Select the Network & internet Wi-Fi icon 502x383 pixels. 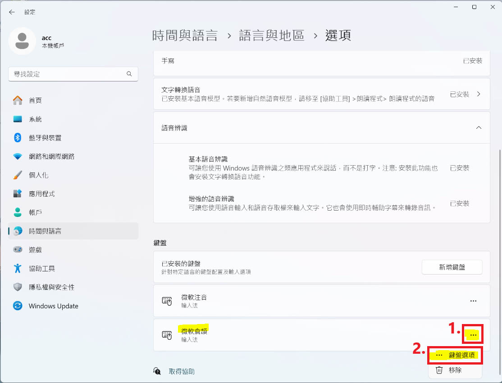coord(18,157)
